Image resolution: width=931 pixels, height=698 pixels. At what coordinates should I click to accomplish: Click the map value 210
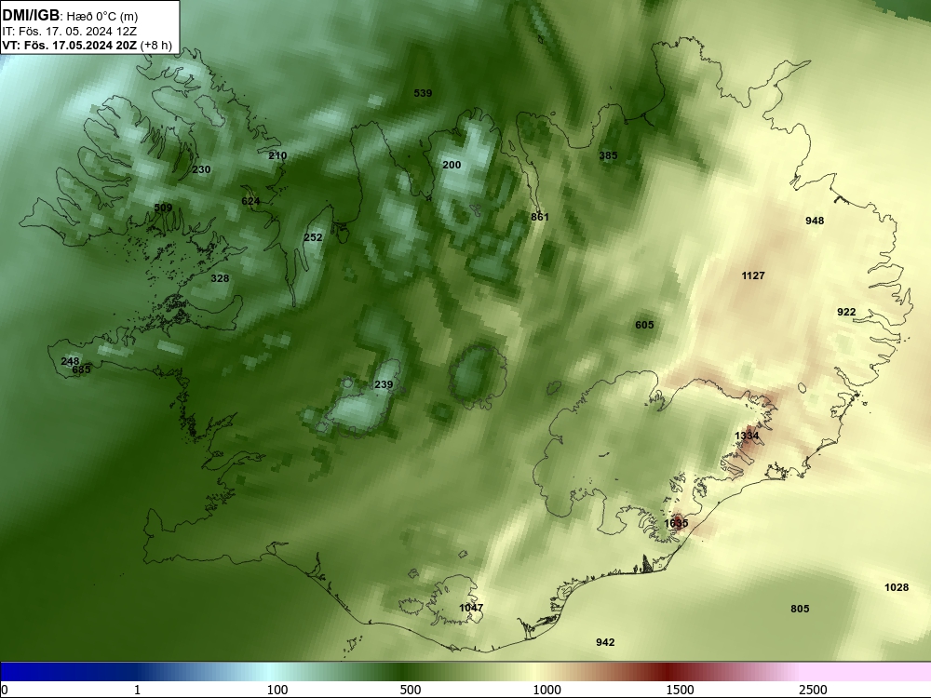pyautogui.click(x=277, y=155)
